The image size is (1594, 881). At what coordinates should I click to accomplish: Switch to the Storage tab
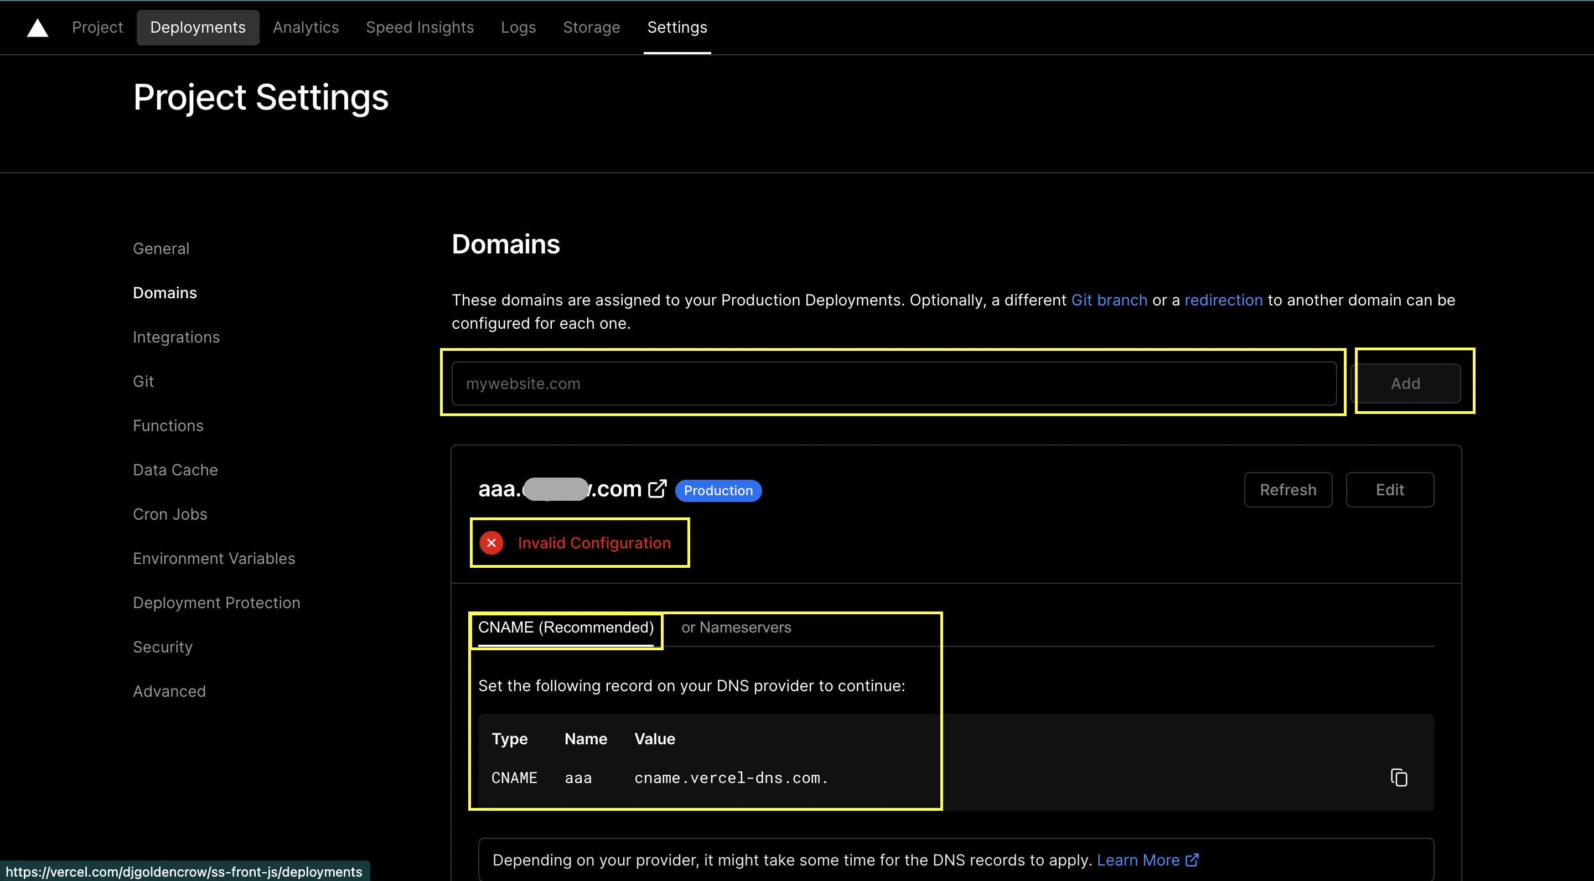(591, 27)
